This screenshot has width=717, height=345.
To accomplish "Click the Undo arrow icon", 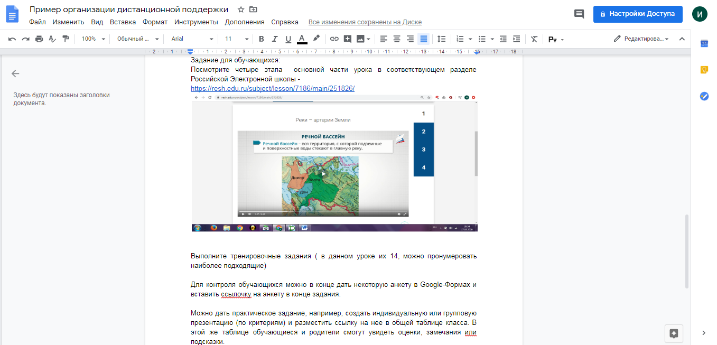I will 12,39.
